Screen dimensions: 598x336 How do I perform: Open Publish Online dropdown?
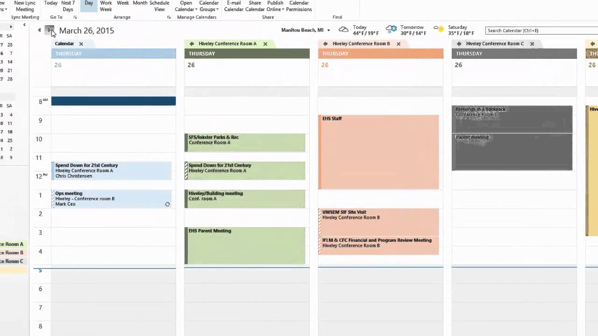(x=275, y=6)
